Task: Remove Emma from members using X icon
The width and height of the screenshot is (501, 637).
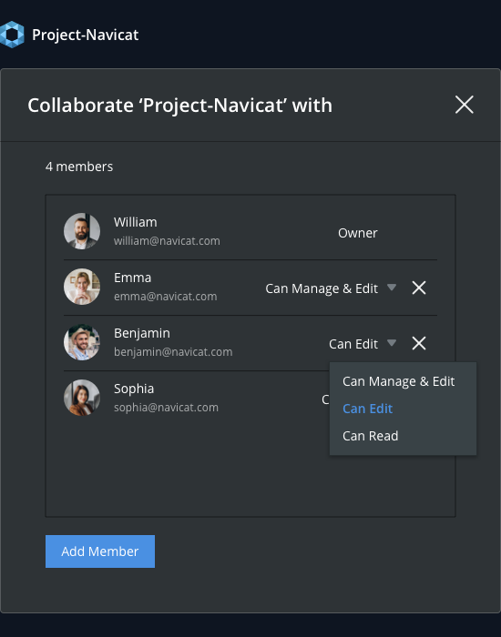Action: (419, 288)
